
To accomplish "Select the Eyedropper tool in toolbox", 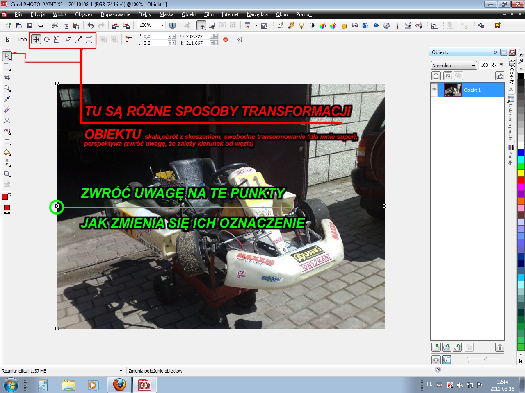I will coord(7,99).
